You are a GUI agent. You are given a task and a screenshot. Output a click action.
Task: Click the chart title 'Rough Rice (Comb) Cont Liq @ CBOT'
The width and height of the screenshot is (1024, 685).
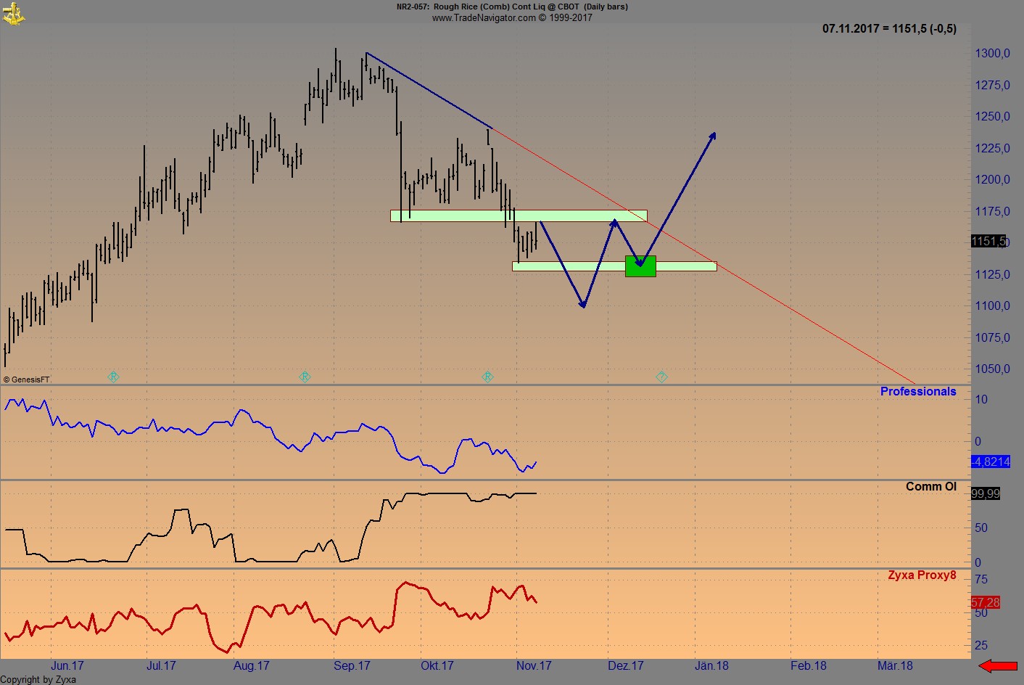click(506, 7)
